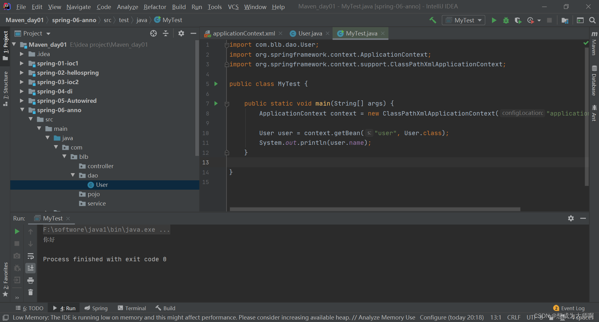The image size is (599, 322).
Task: Open the Search Everywhere magnifier
Action: click(x=592, y=20)
